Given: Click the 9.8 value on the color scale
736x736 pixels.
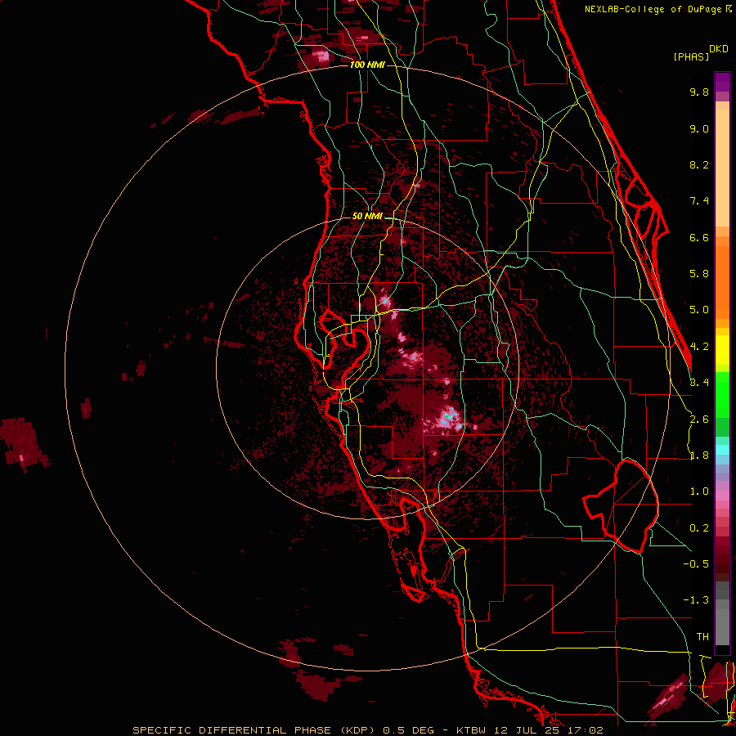Looking at the screenshot, I should 699,92.
